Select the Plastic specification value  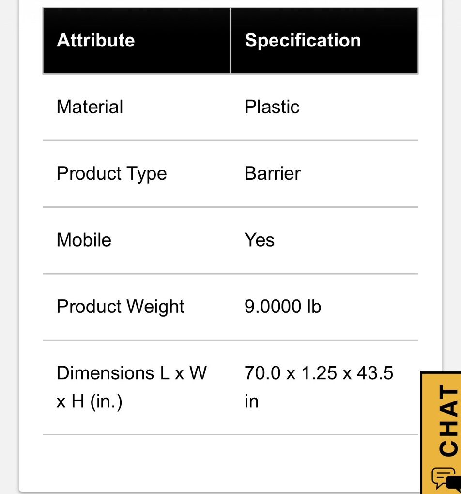coord(272,107)
